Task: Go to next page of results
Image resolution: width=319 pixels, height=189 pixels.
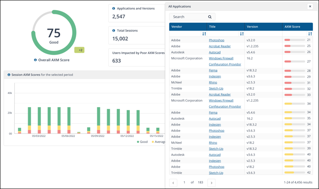Action: tap(211, 182)
